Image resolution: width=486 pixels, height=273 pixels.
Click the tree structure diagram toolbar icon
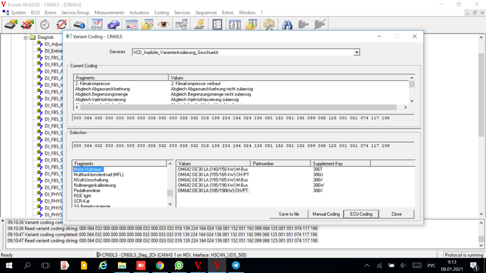[181, 25]
